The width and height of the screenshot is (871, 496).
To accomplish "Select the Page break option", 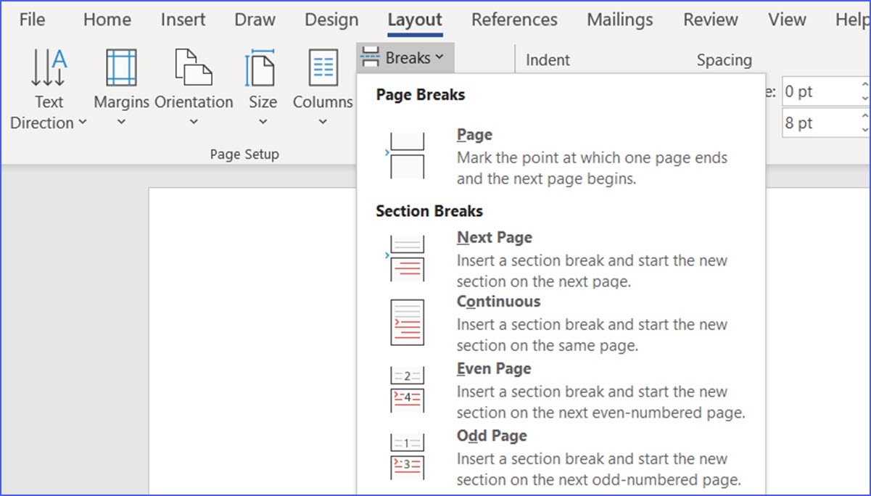I will (x=474, y=134).
